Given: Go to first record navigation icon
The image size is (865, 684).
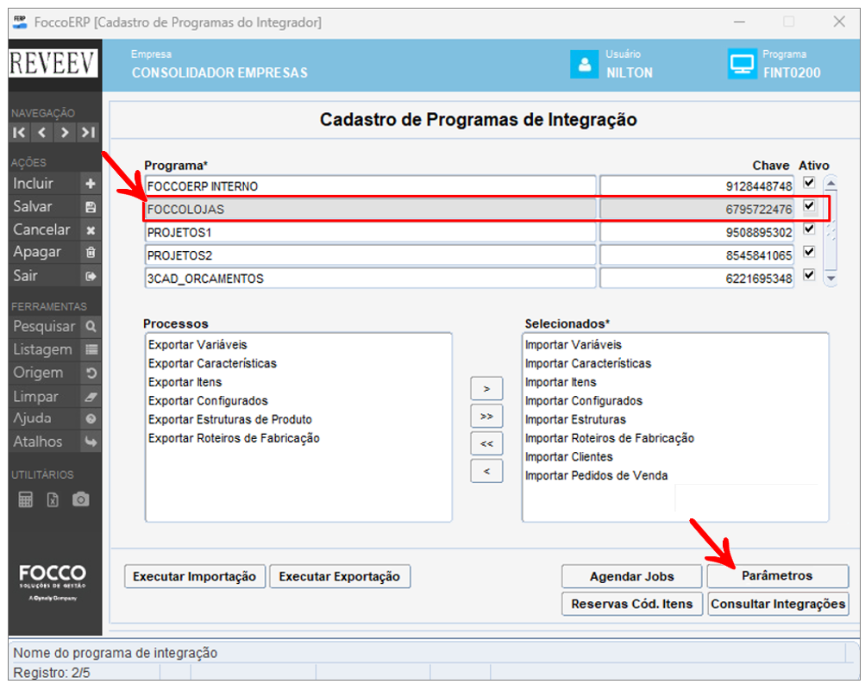Looking at the screenshot, I should click(19, 132).
